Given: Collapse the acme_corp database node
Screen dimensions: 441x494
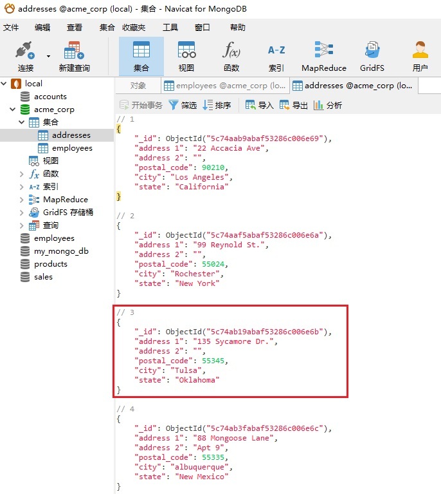Looking at the screenshot, I should [13, 109].
